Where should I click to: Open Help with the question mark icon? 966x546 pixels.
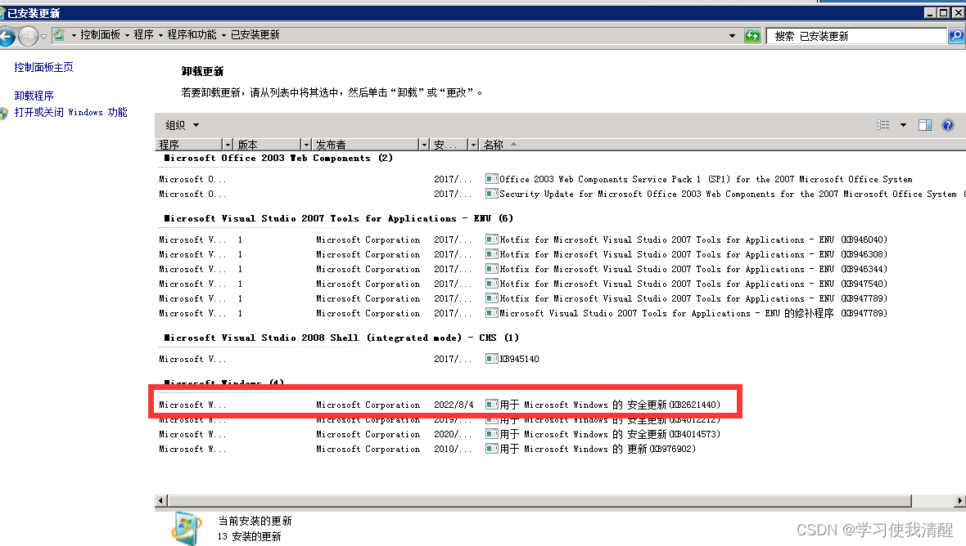tap(948, 125)
